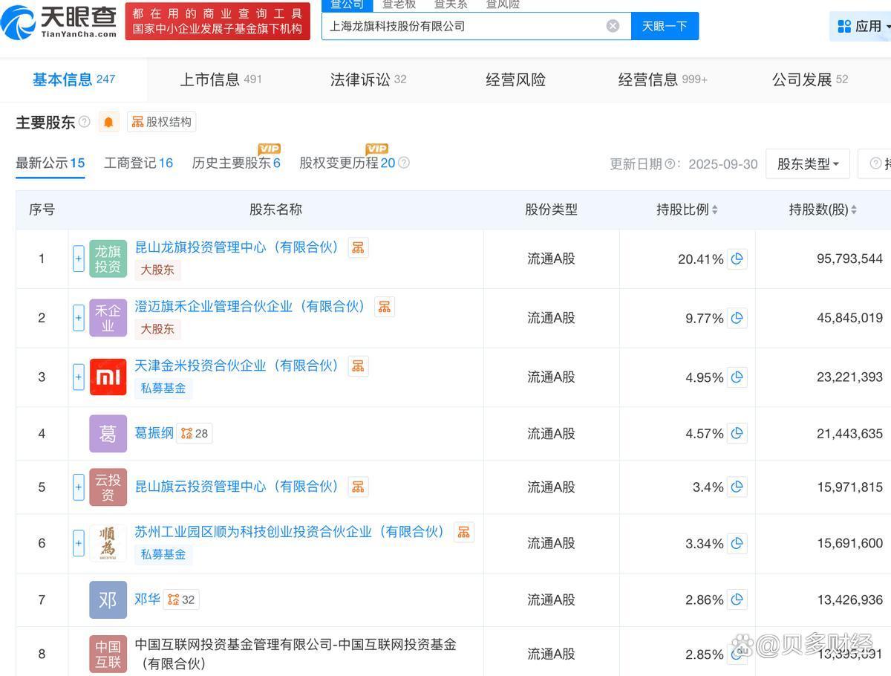Open equity structure icon for 昆山旗云投资管理中心

click(358, 487)
